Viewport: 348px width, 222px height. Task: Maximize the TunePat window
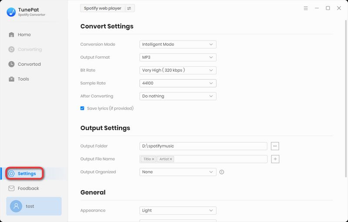pos(328,8)
